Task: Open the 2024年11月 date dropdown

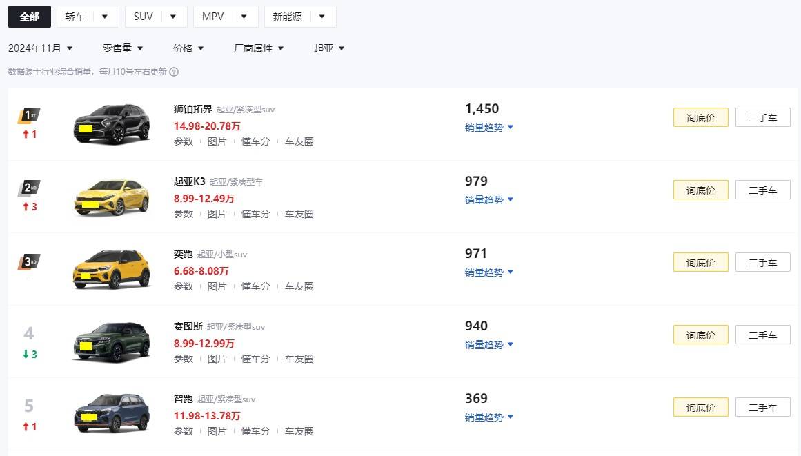Action: [x=40, y=48]
